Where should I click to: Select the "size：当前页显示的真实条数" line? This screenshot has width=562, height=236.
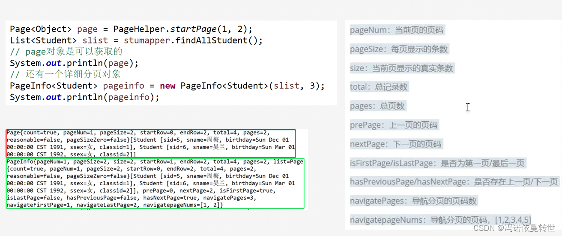point(401,68)
